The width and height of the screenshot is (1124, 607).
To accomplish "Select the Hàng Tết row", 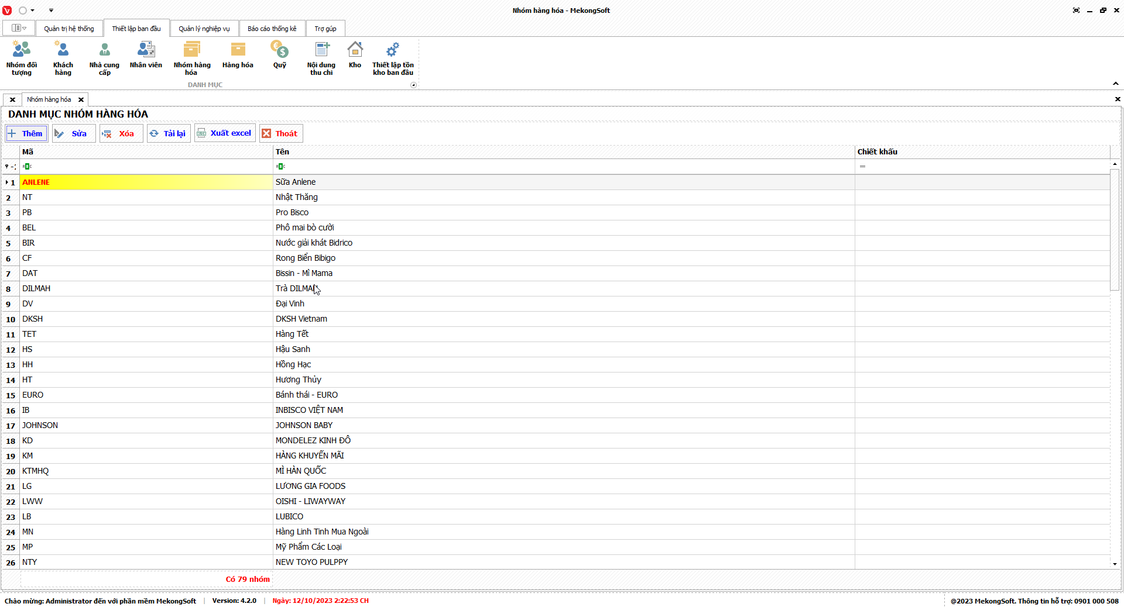I will tap(556, 334).
